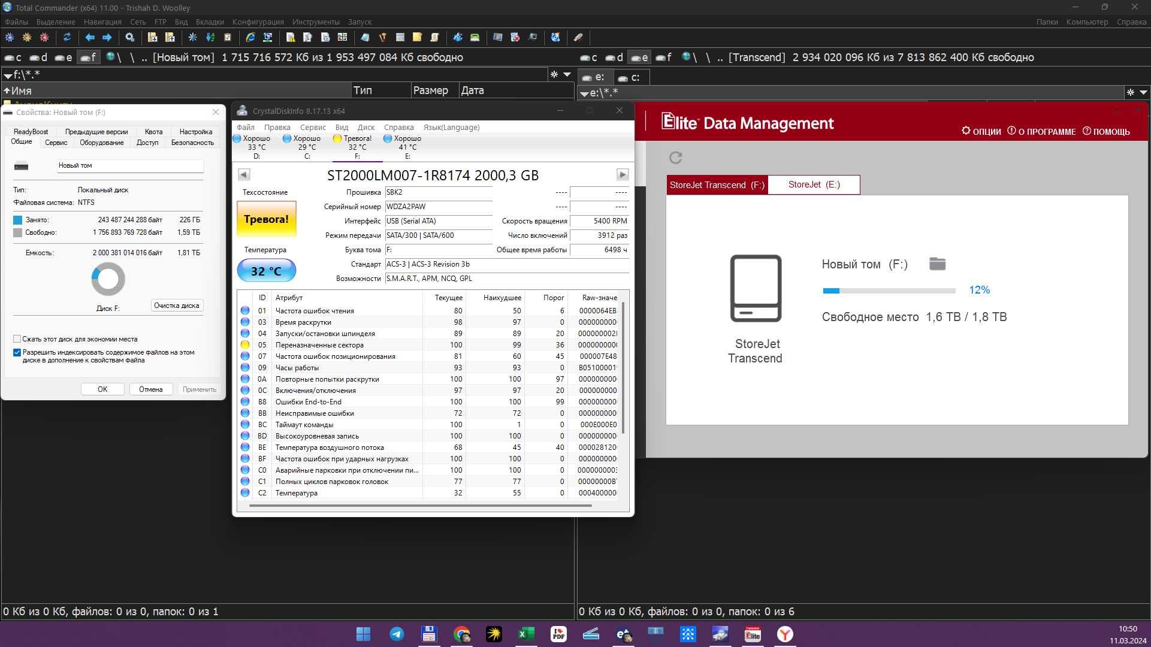Select drive c button in the left panel

(x=13, y=58)
